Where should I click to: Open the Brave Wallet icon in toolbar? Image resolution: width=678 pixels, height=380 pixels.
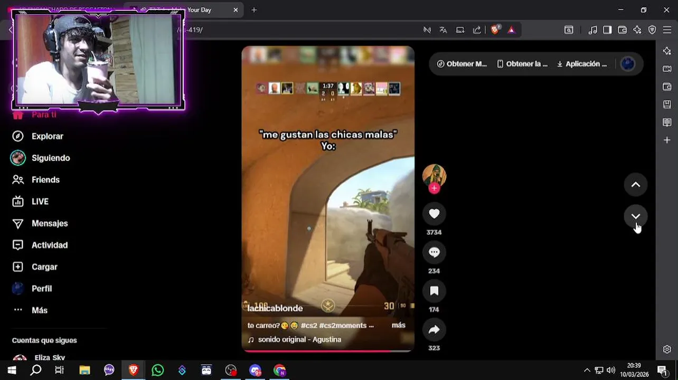[x=623, y=30]
